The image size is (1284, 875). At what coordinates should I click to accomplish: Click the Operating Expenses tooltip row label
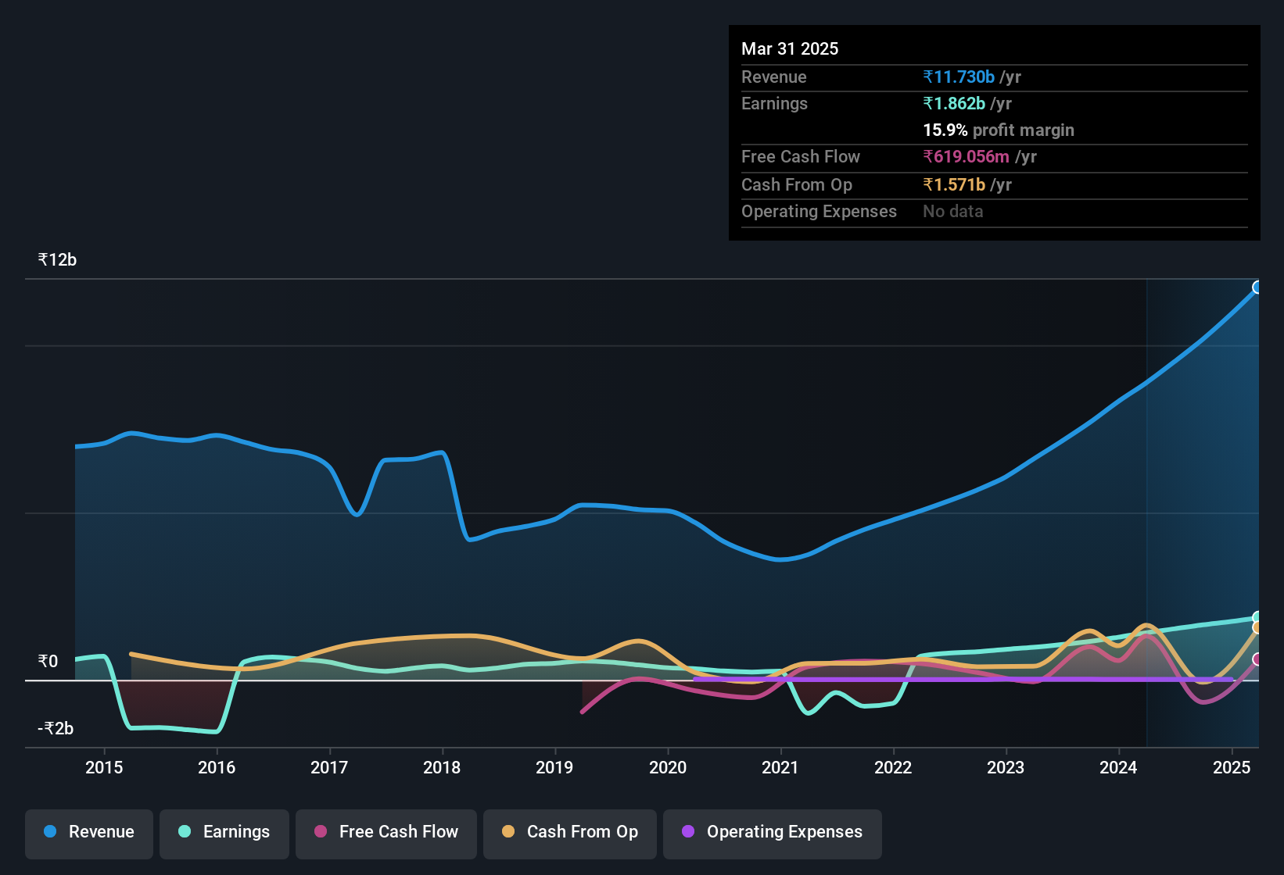[819, 211]
